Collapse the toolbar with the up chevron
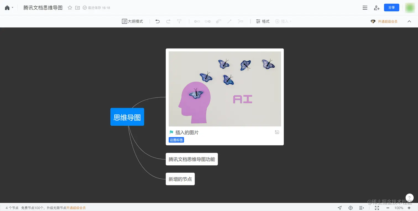The width and height of the screenshot is (418, 211). (409, 21)
